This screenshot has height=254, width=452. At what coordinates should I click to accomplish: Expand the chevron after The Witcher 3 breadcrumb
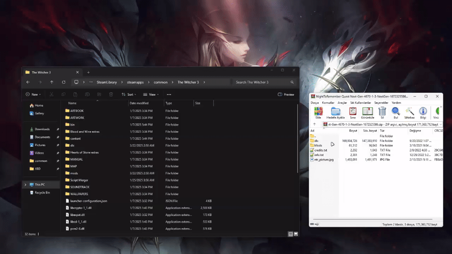[204, 82]
